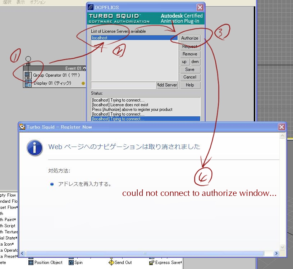This screenshot has height=269, width=293.
Task: Select Empty Flow in the depot list
Action: 8,195
